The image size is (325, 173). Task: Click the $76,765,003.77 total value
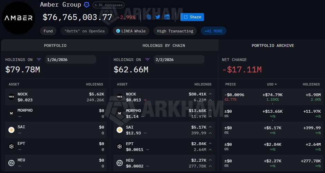[x=77, y=17]
